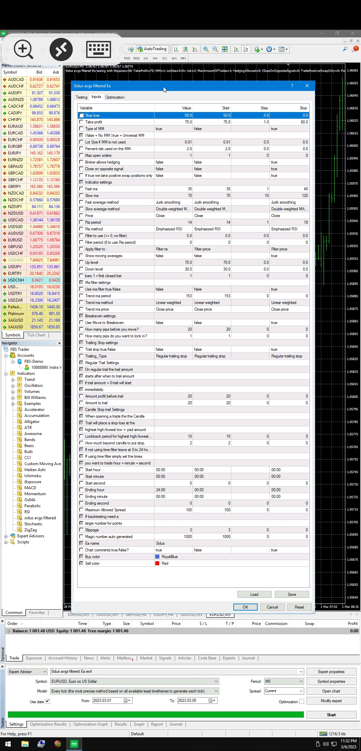This screenshot has width=361, height=751.
Task: Toggle chart auto scroll icon
Action: click(236, 49)
